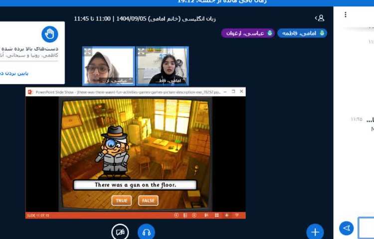Advance to next slide in PowerPoint status bar
This screenshot has height=239, width=374.
[194, 215]
